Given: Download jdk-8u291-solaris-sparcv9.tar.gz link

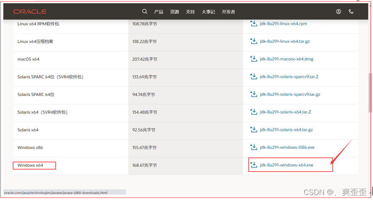Looking at the screenshot, I should 290,94.
